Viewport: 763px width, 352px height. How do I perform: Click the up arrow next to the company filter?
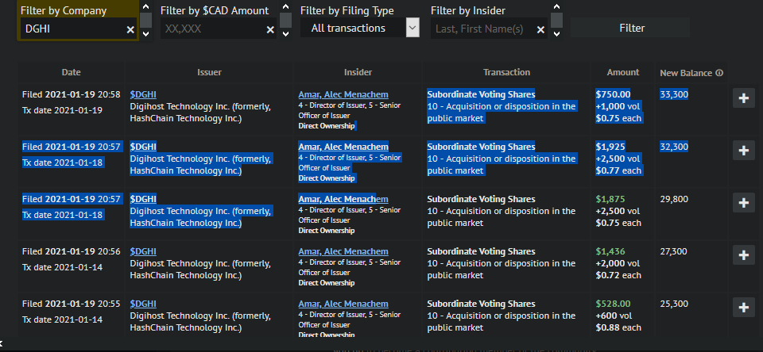[145, 6]
